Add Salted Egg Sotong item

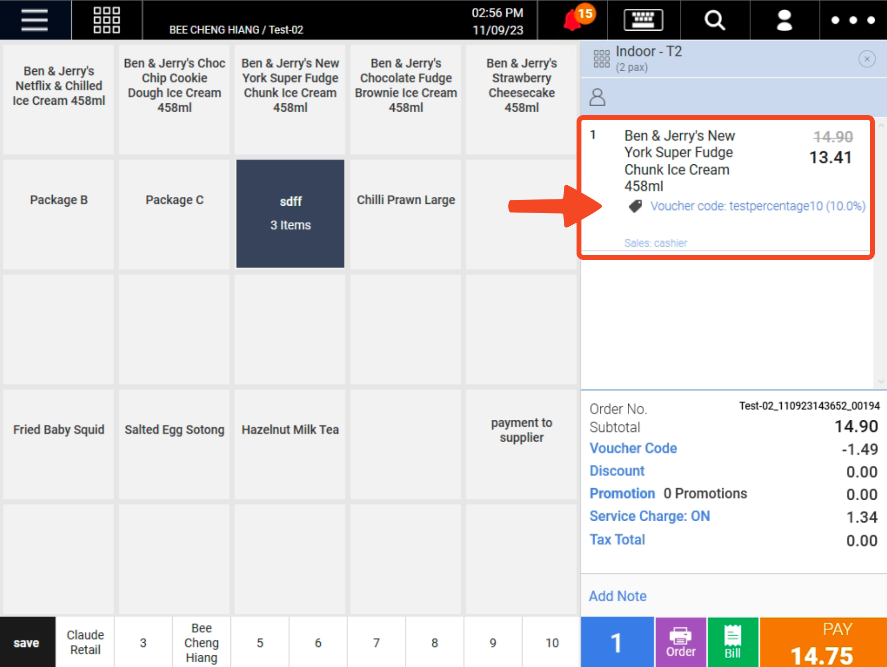click(174, 444)
